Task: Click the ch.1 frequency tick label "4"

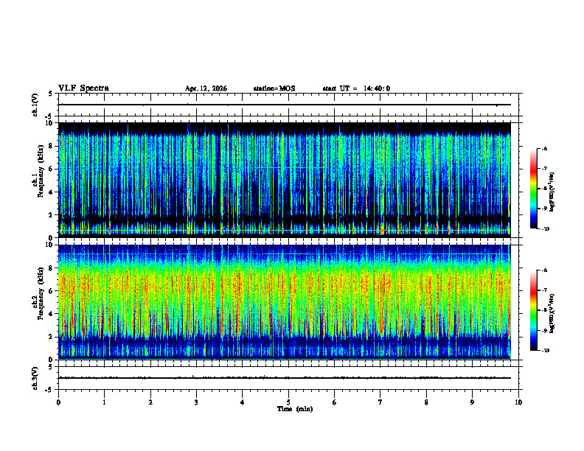Action: tap(52, 192)
